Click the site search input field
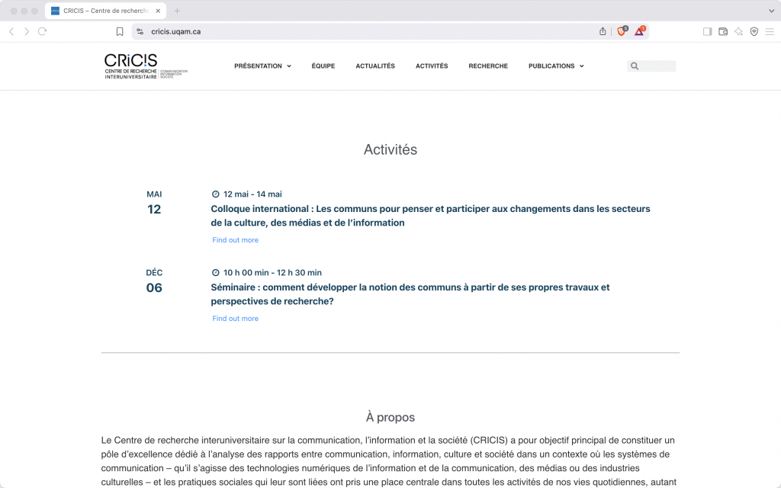 coord(657,66)
